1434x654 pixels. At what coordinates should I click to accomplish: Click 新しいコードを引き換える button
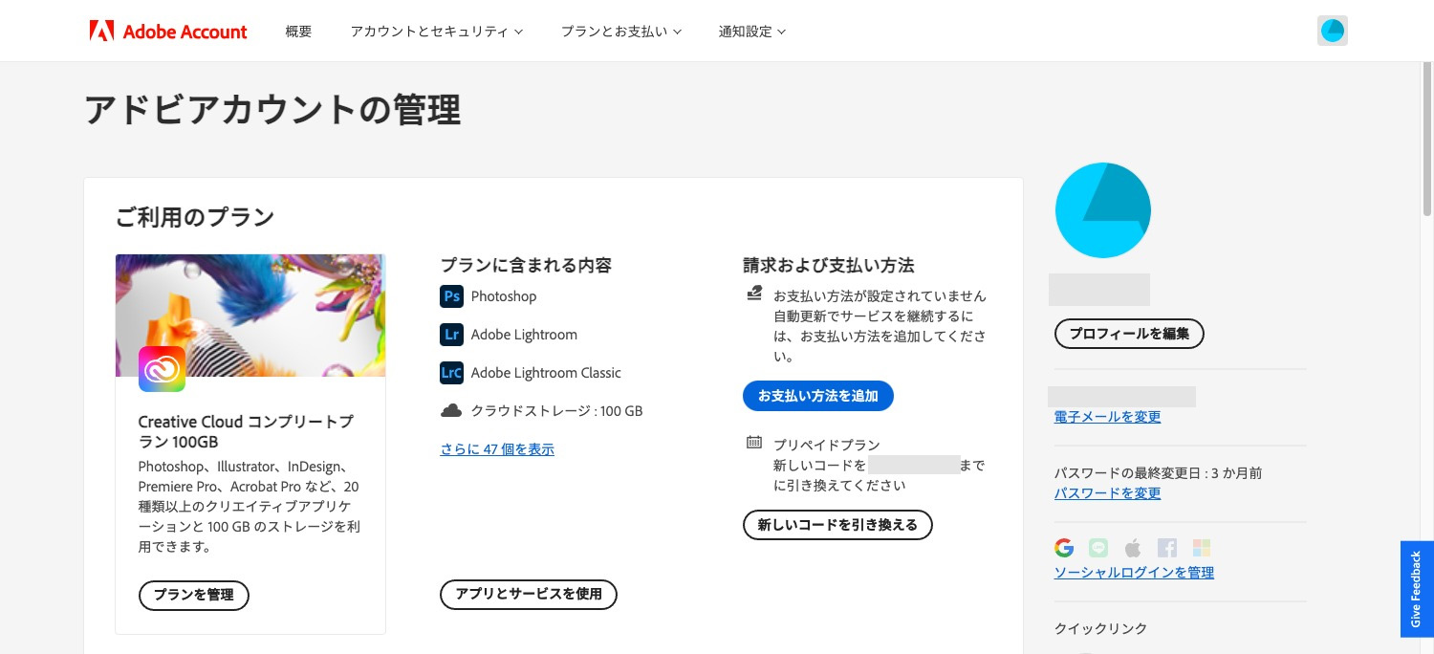(837, 525)
